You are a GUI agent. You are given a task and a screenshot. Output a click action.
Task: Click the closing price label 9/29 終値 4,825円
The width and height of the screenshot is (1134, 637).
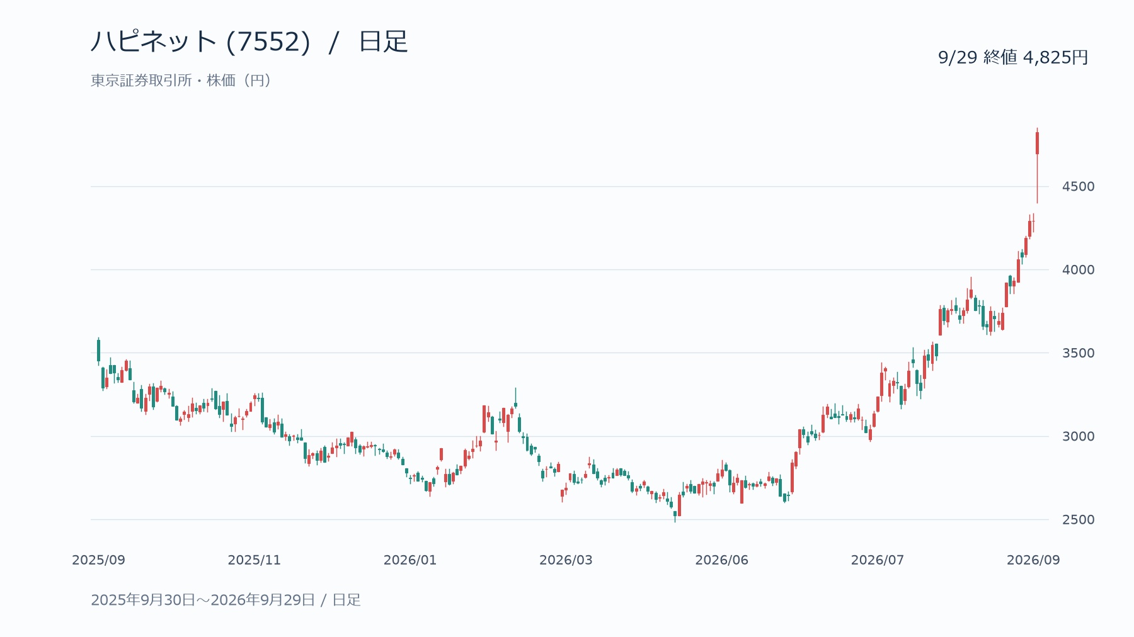pos(1013,57)
